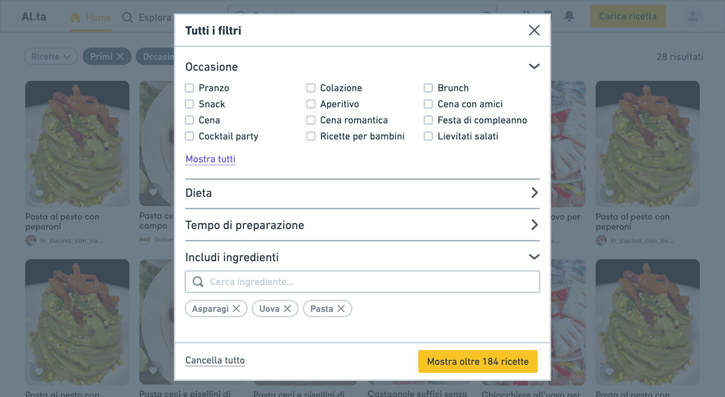This screenshot has height=397, width=725.
Task: Click the Esplora magnifier icon
Action: pyautogui.click(x=128, y=17)
